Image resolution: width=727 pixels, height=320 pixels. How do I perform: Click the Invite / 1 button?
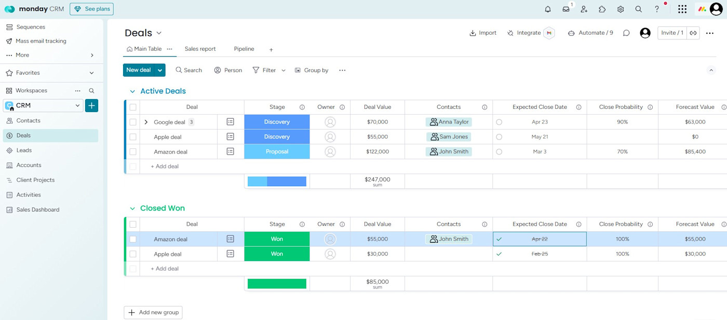672,33
